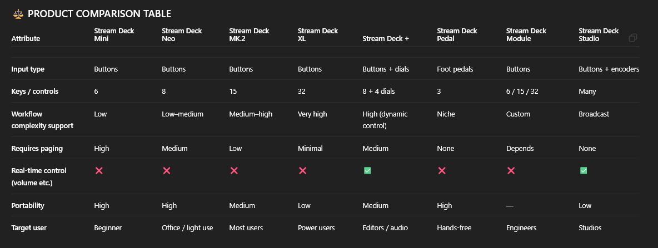Image resolution: width=658 pixels, height=248 pixels.
Task: Select the Stream Deck Mini column header
Action: (x=114, y=34)
